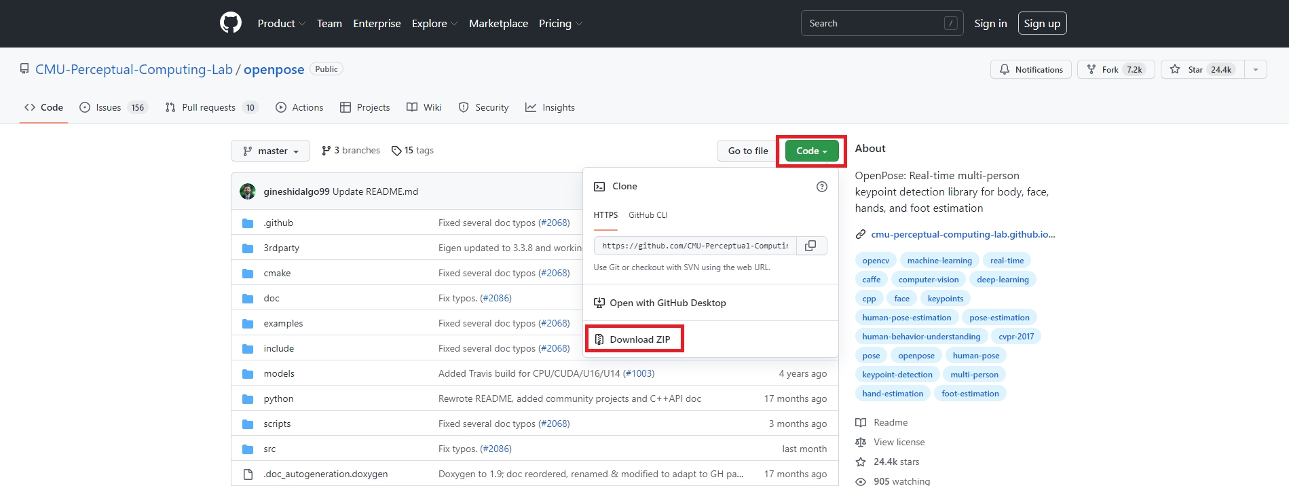Click the machine-learning topic tag
The width and height of the screenshot is (1289, 486).
pyautogui.click(x=939, y=261)
